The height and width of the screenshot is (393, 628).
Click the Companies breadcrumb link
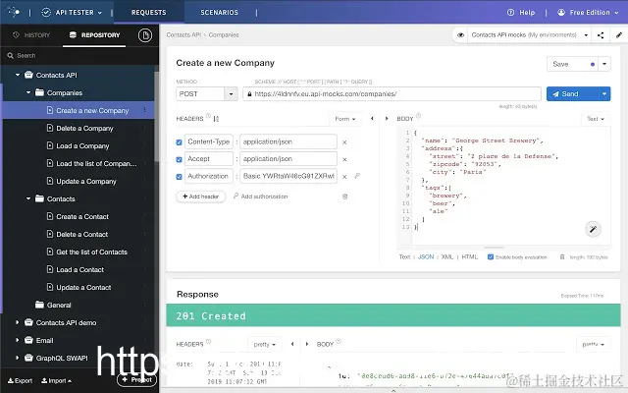(x=224, y=35)
